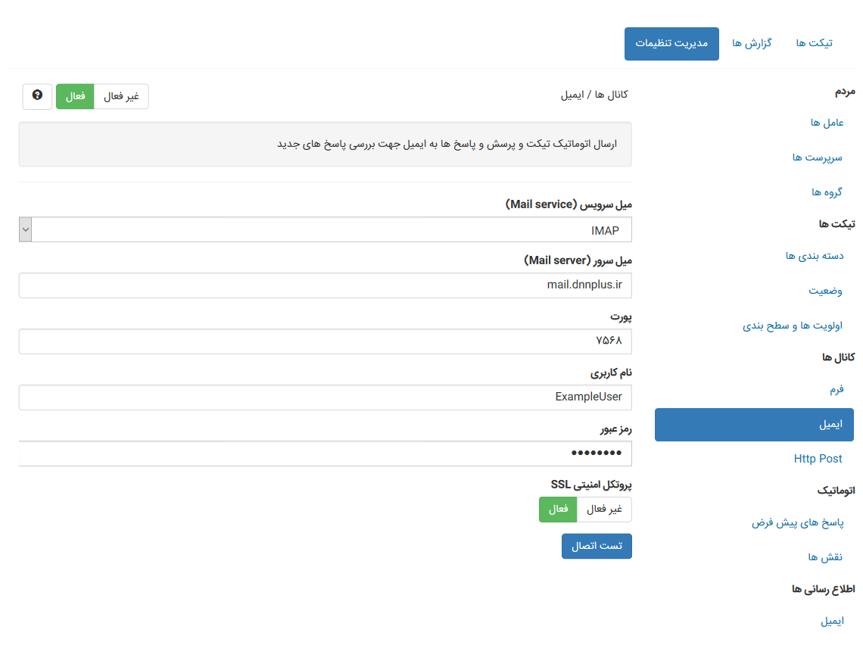Screen dimensions: 863x664
Task: Open the مدیریت تنظیمات tab
Action: (x=671, y=43)
